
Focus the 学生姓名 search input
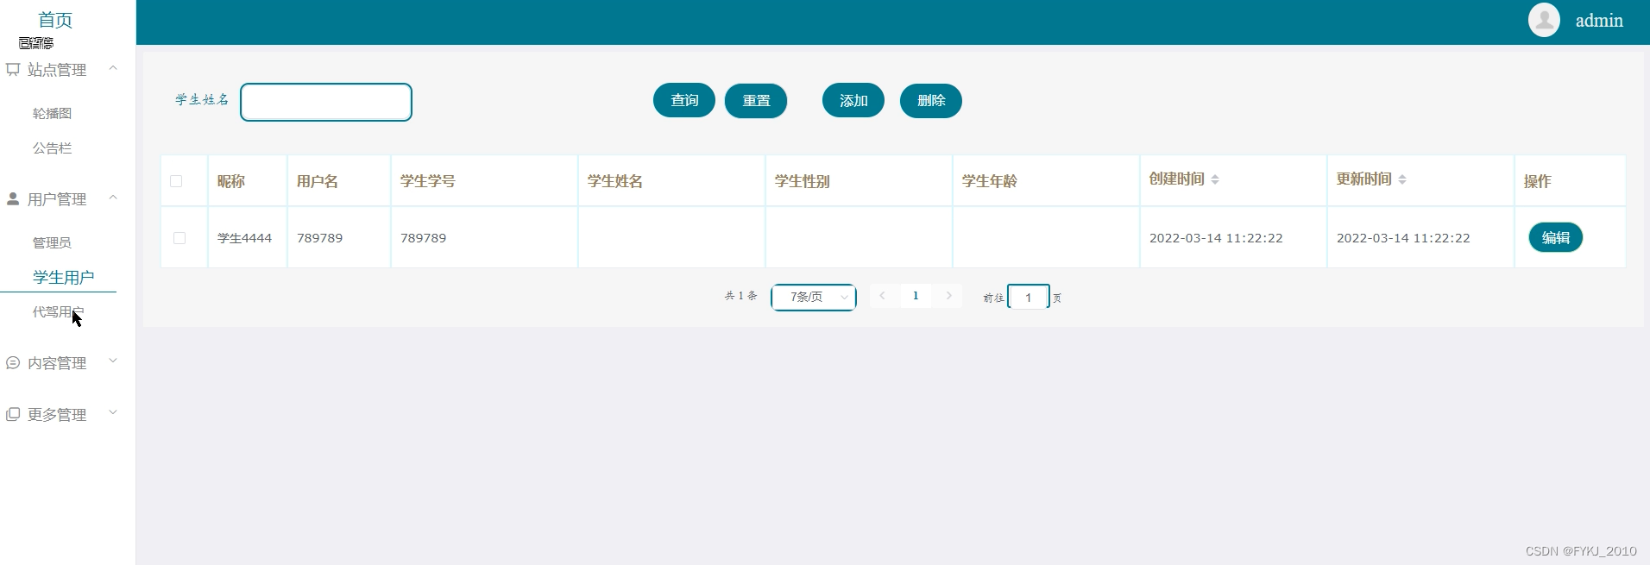coord(326,102)
